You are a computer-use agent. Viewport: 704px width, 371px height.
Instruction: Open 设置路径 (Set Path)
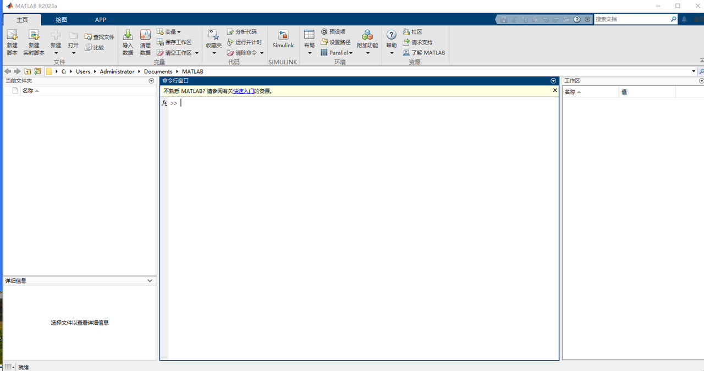tap(335, 42)
